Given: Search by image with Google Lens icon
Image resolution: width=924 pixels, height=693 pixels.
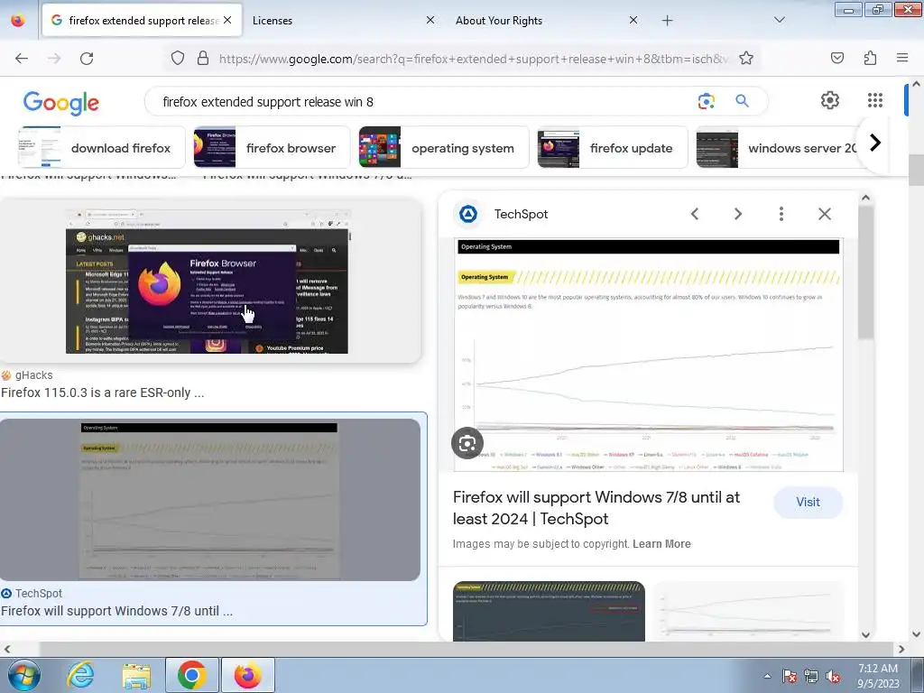Looking at the screenshot, I should [x=706, y=101].
